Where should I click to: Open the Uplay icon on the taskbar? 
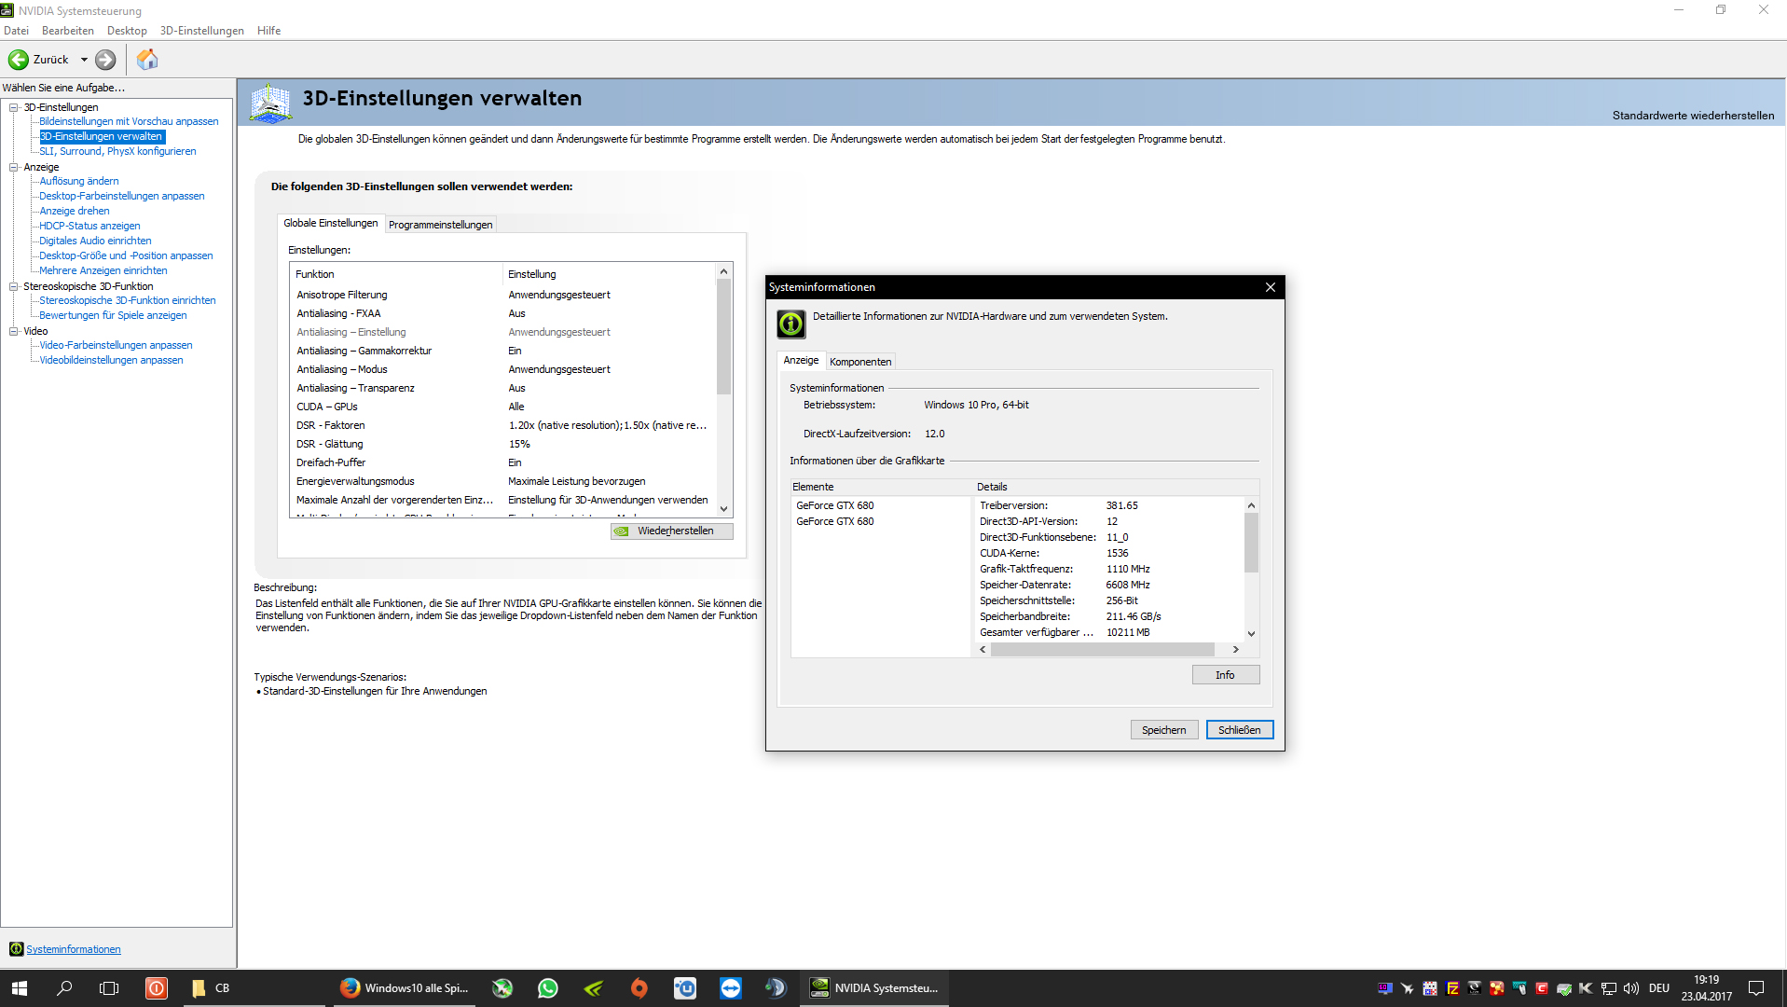click(x=685, y=988)
